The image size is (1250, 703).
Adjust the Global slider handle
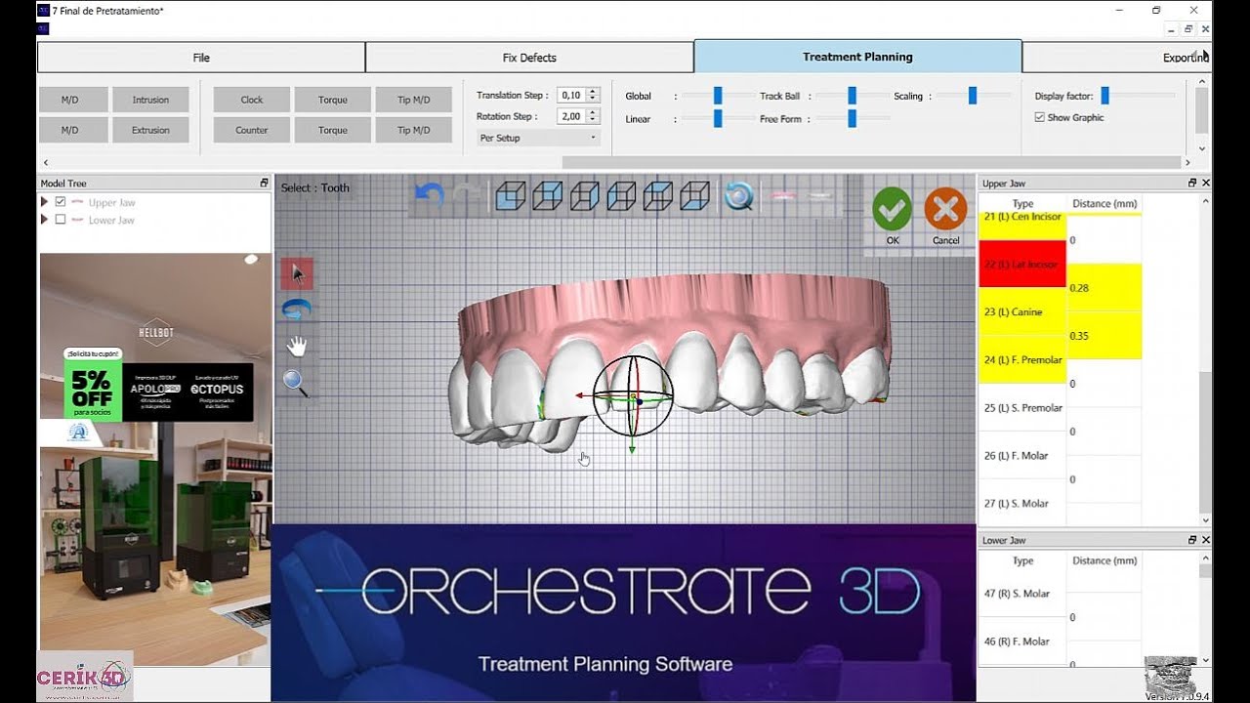718,95
